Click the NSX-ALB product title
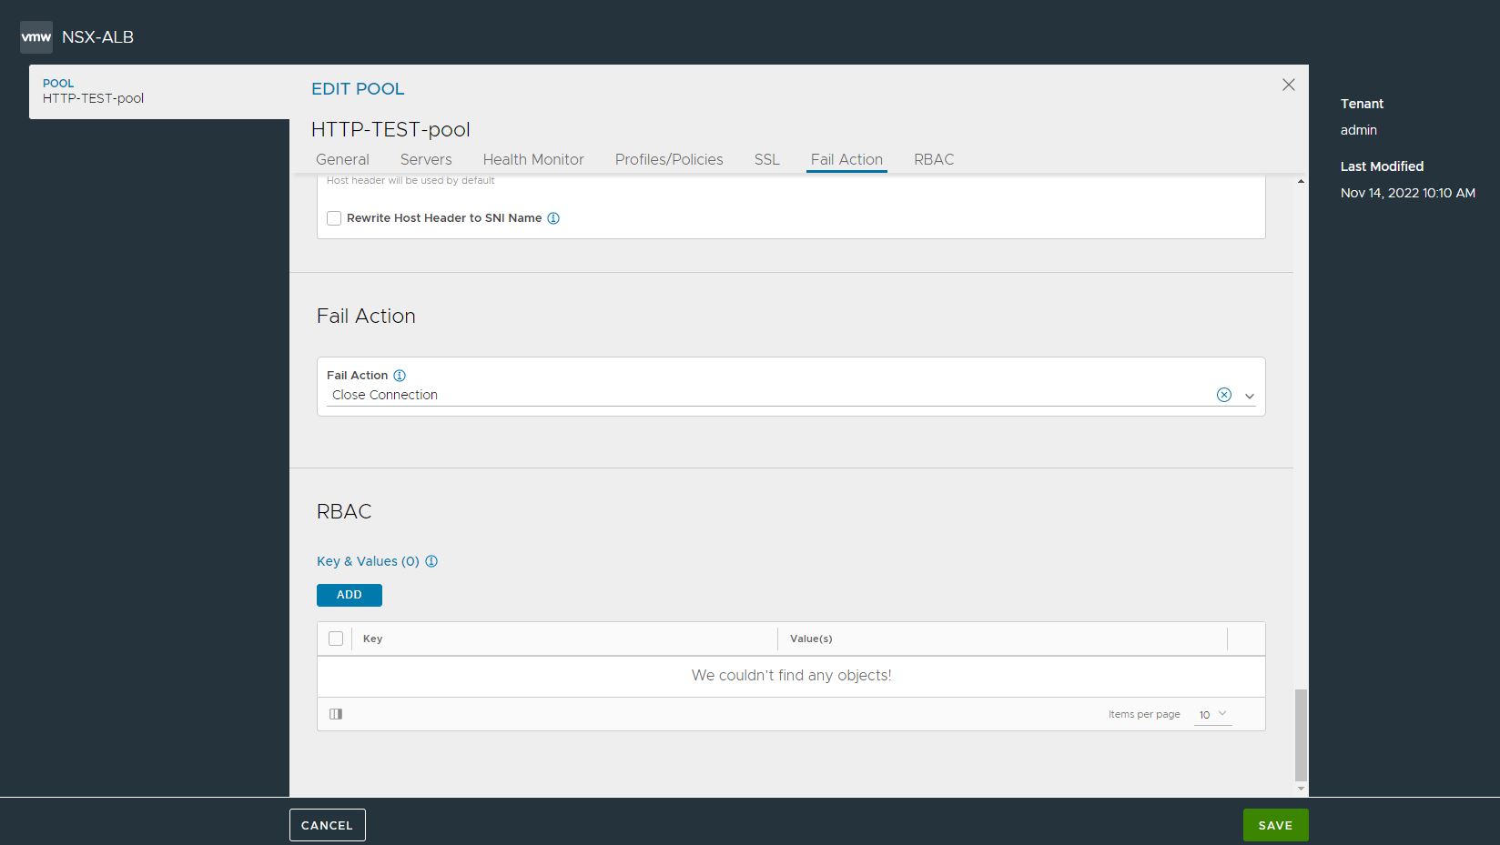Screen dimensions: 1500x845 [97, 37]
